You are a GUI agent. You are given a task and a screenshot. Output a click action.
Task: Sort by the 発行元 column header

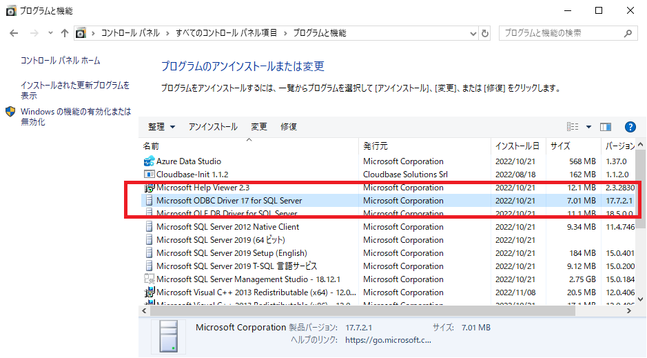tap(425, 146)
